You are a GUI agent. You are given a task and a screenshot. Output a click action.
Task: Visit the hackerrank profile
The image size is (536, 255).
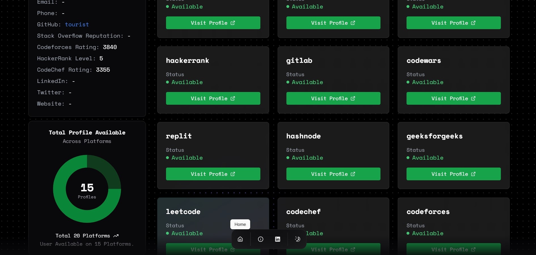pos(213,98)
